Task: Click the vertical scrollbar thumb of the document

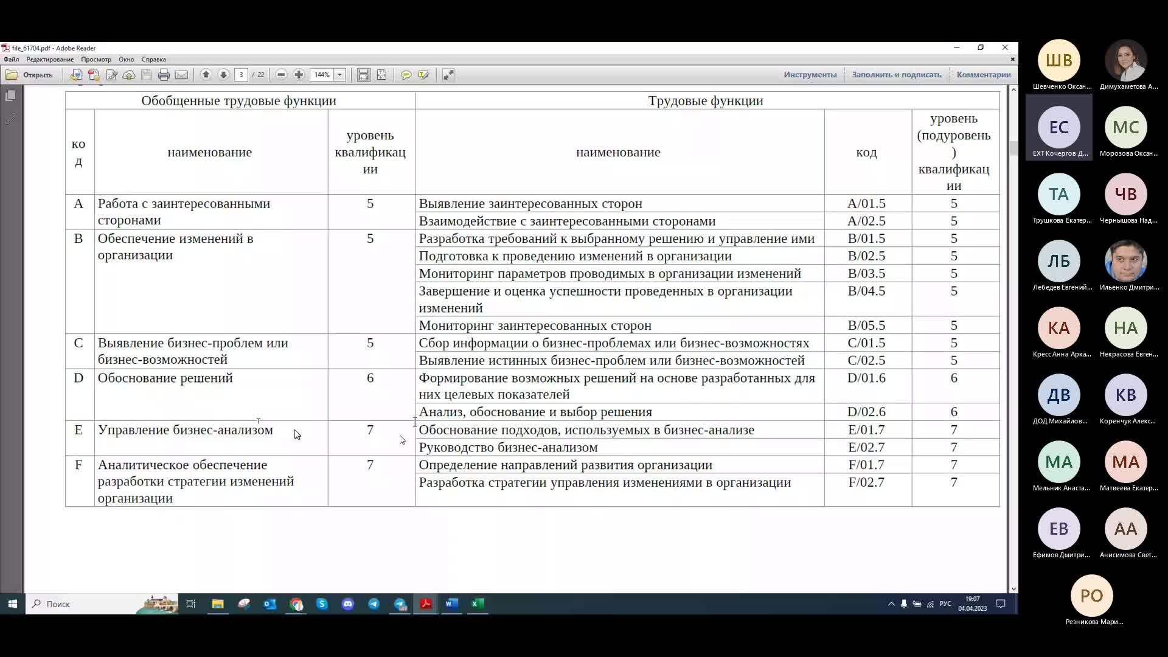Action: (1013, 148)
